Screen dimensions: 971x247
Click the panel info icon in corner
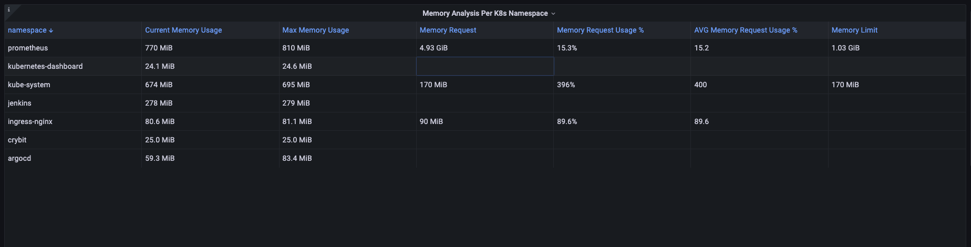pos(8,9)
